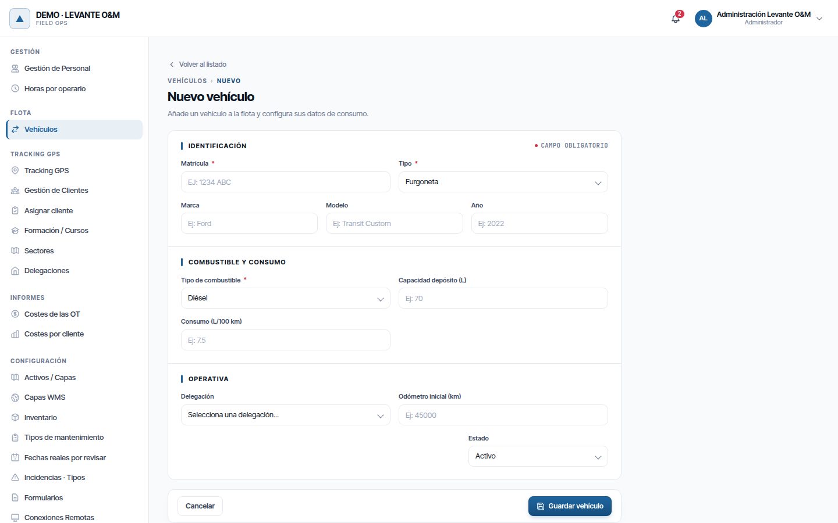Open the notifications bell icon
Viewport: 838px width, 523px height.
[x=676, y=19]
